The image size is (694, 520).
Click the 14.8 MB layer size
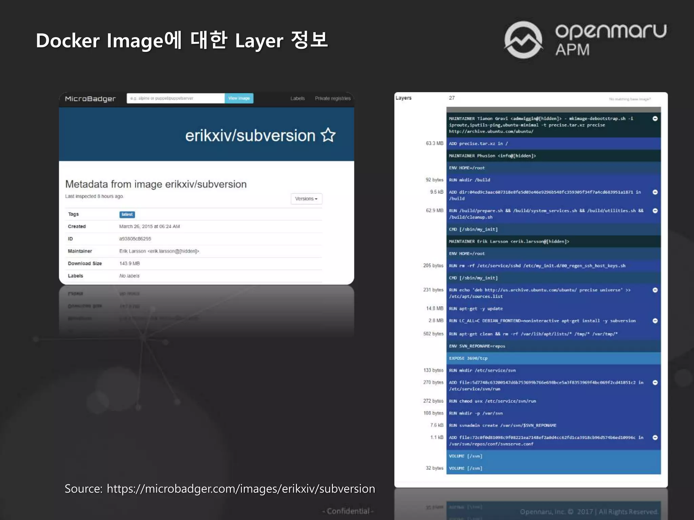[x=434, y=308]
